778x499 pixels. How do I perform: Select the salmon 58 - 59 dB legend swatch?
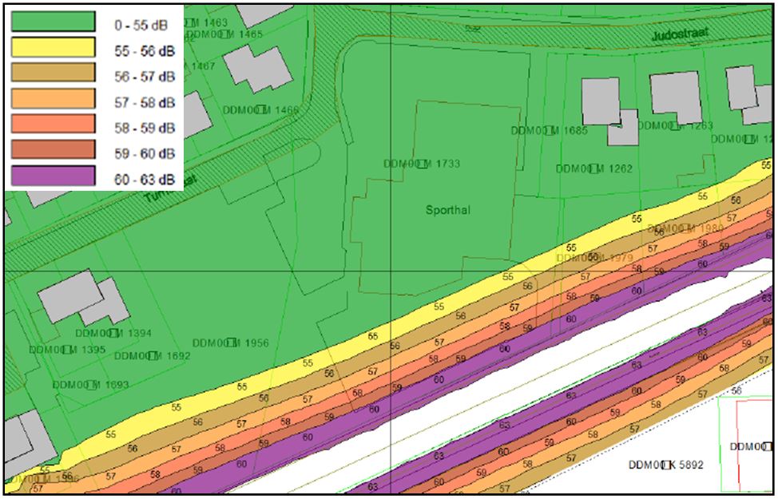point(52,125)
